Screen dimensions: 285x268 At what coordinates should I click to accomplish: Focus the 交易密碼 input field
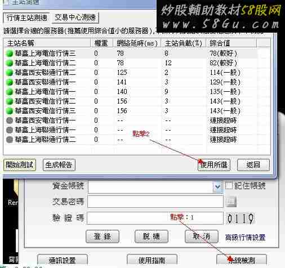[x=155, y=202]
